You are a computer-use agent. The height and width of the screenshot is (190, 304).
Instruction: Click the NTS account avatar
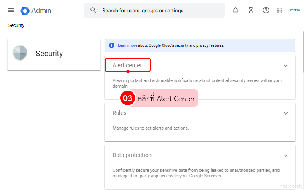click(295, 11)
